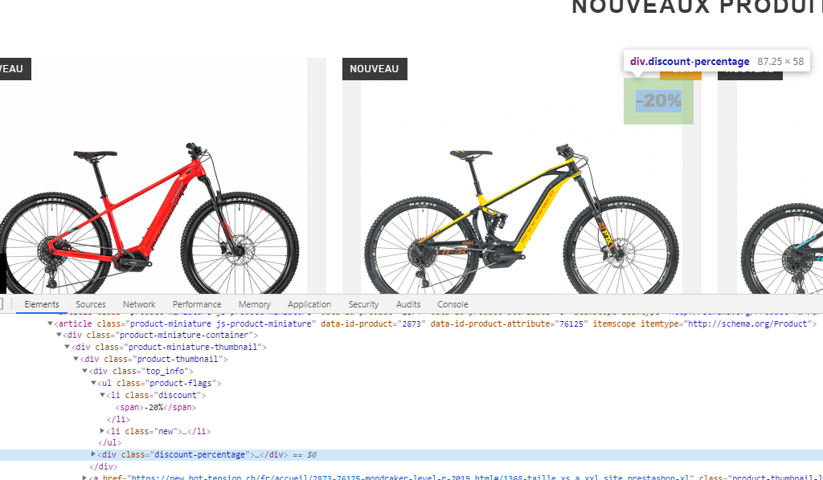The width and height of the screenshot is (823, 480).
Task: Select the span -20% element line
Action: tap(155, 407)
